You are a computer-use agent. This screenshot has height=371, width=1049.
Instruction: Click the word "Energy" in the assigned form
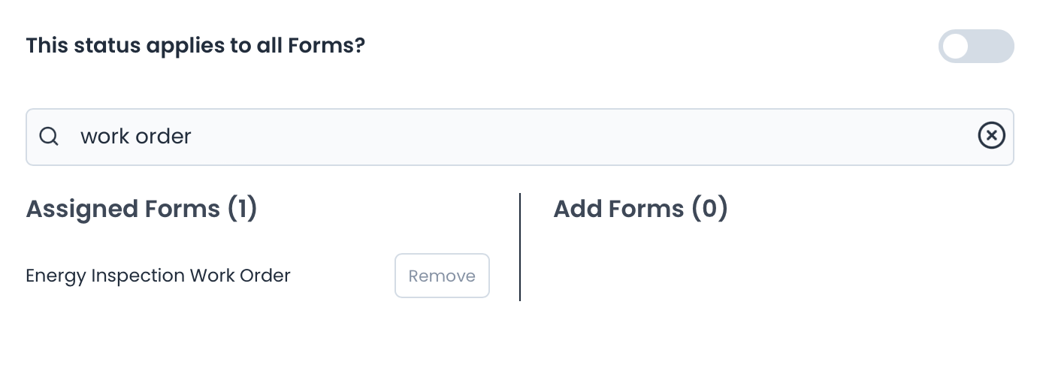(56, 276)
